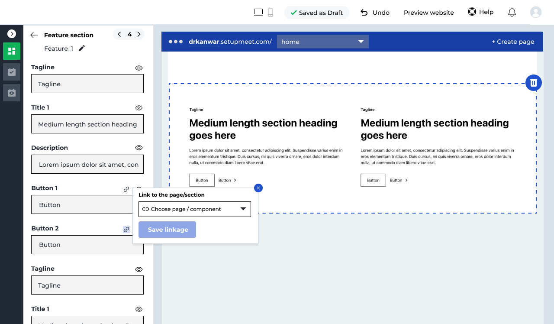Go back from Feature section
The width and height of the screenshot is (554, 324).
tap(34, 35)
